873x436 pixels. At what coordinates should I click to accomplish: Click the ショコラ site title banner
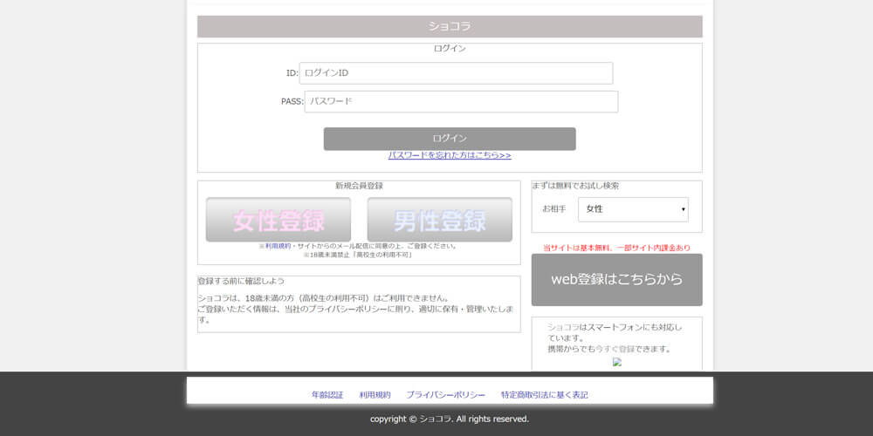pos(450,26)
